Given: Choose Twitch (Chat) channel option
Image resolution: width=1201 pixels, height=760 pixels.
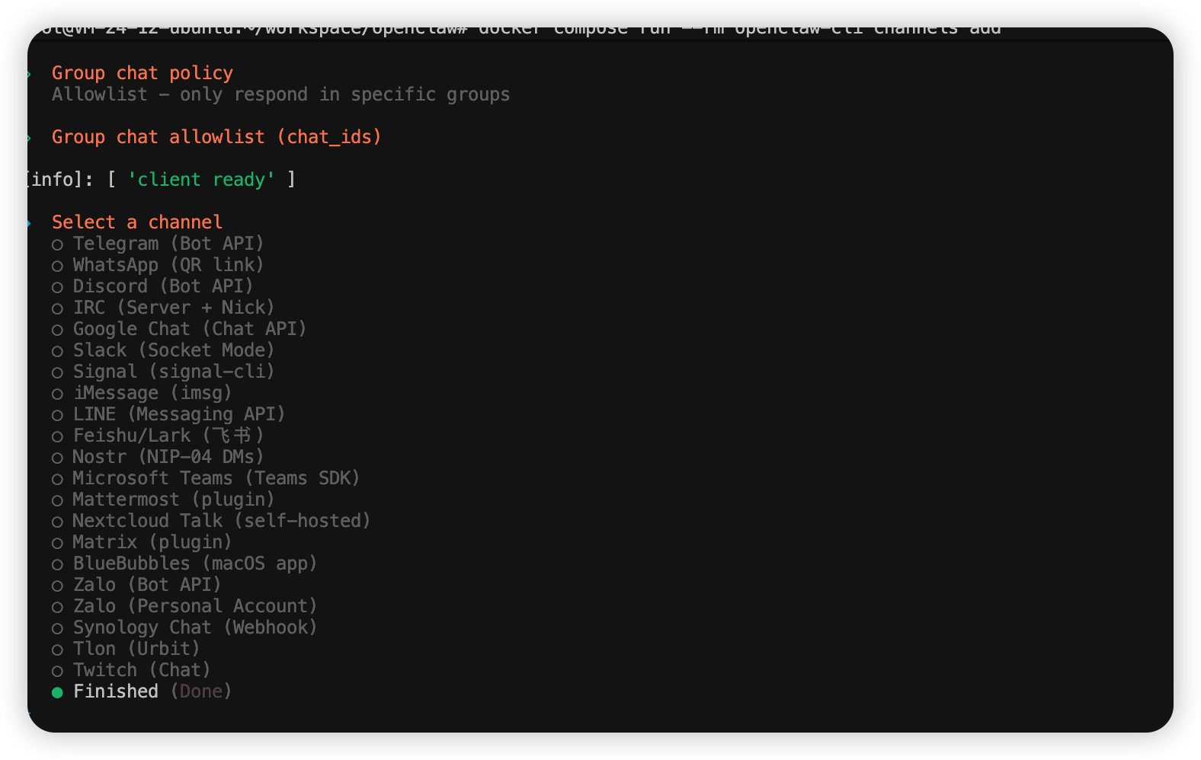Looking at the screenshot, I should [x=141, y=670].
